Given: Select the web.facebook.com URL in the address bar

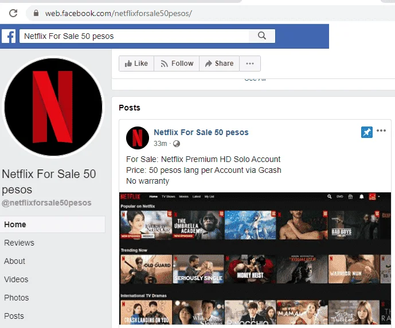Looking at the screenshot, I should point(119,13).
